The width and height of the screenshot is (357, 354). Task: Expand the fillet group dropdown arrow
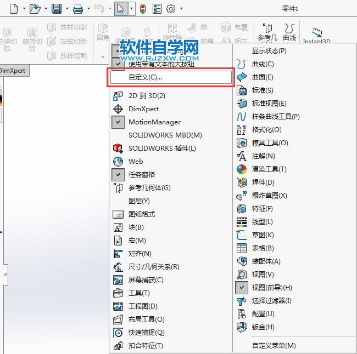click(x=103, y=57)
